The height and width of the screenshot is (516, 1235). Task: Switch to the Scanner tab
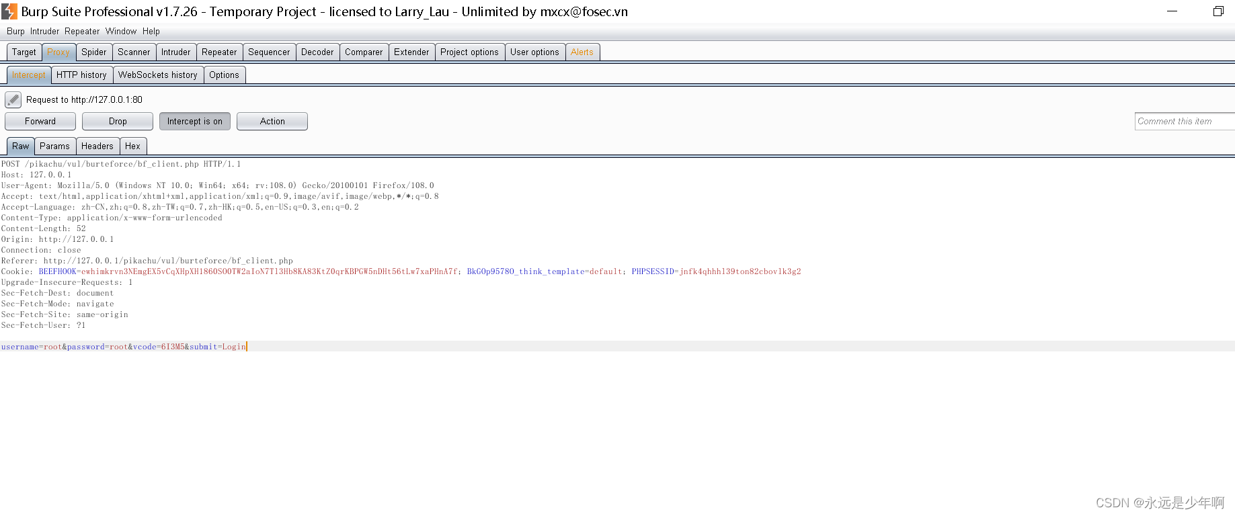tap(134, 52)
